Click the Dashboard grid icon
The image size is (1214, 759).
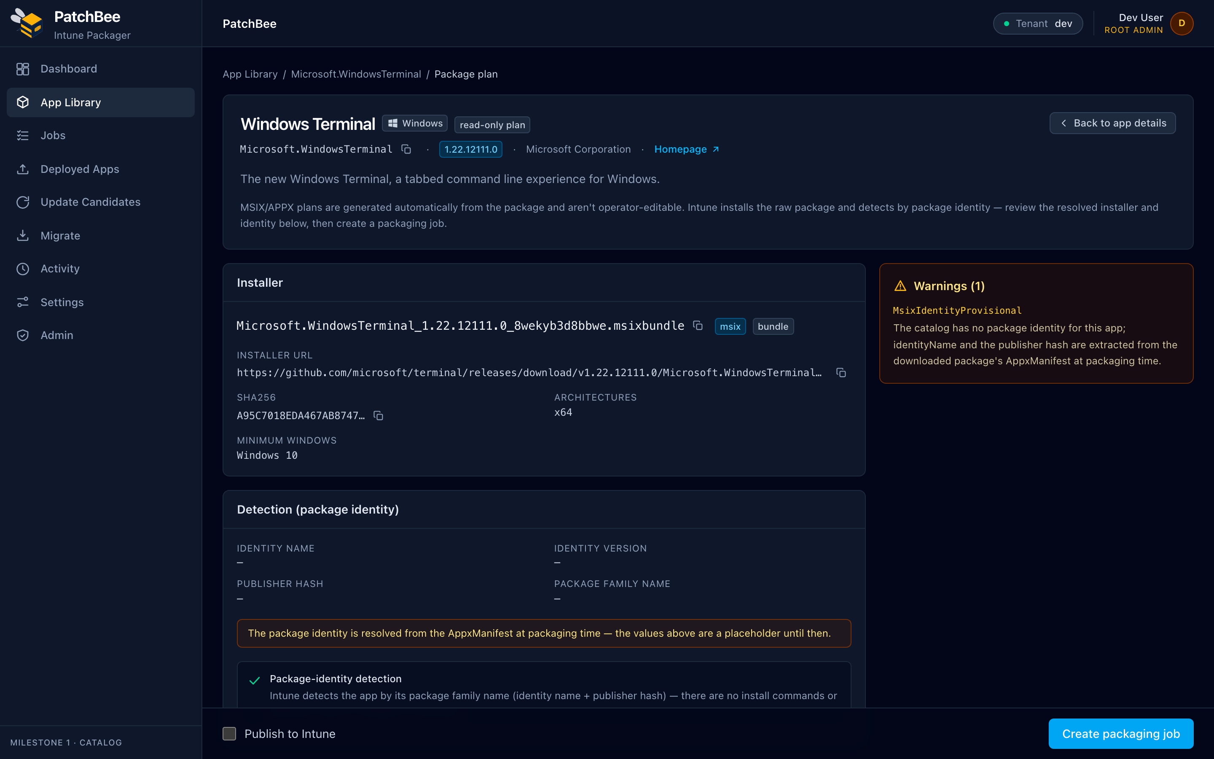(23, 69)
